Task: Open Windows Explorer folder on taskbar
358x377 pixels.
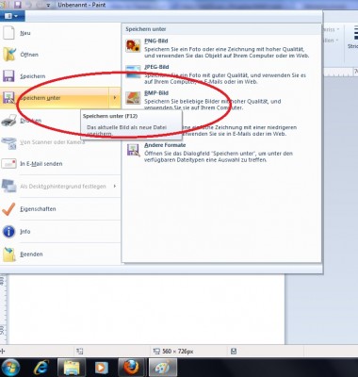Action: click(x=72, y=368)
